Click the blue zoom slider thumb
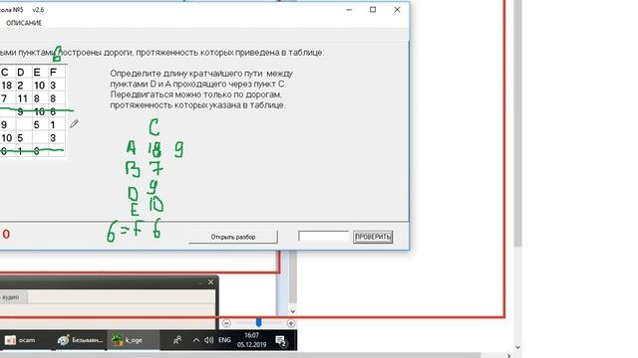 (x=258, y=322)
